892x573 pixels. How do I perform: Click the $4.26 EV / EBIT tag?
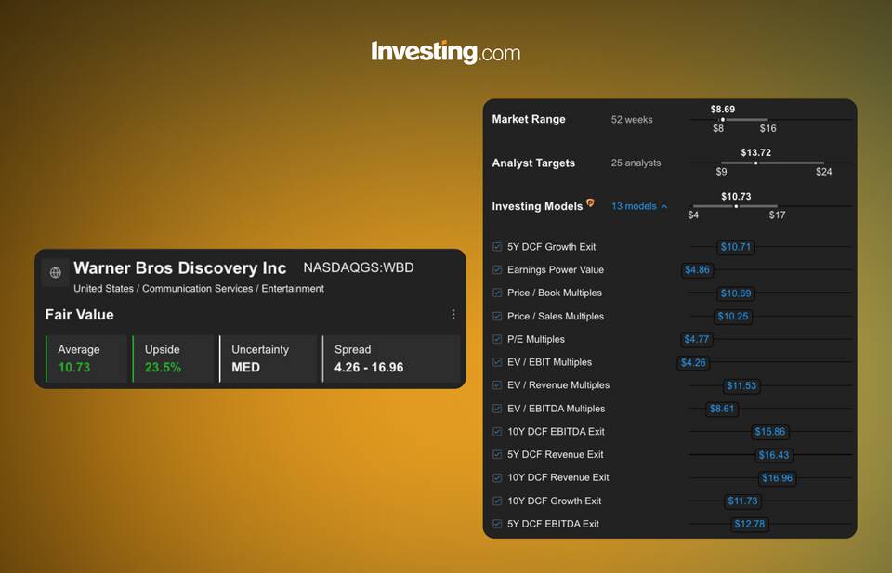(693, 363)
